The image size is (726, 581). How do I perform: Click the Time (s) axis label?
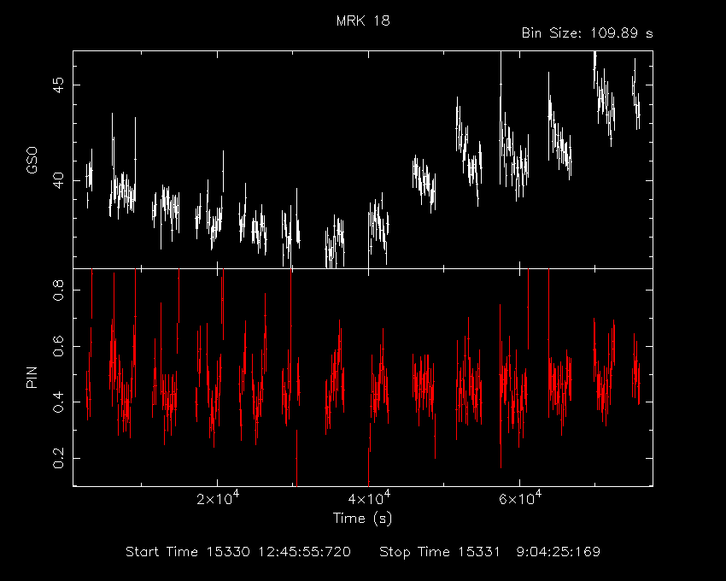coord(362,518)
